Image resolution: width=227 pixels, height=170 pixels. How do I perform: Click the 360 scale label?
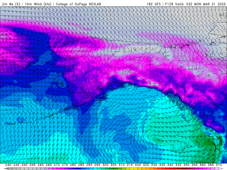(x=203, y=165)
